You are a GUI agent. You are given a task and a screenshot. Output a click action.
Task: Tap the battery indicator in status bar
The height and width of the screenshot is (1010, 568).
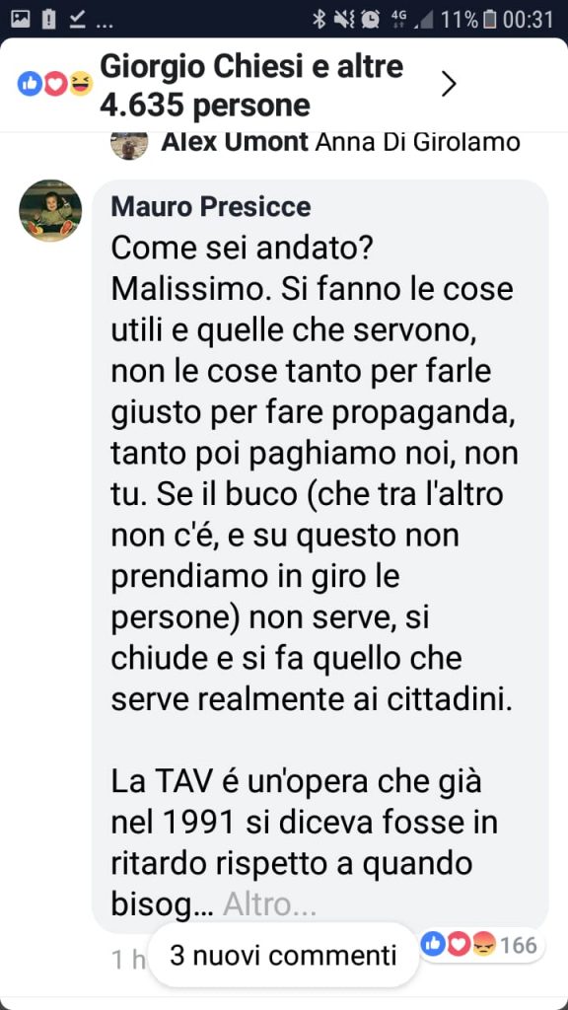pyautogui.click(x=489, y=20)
